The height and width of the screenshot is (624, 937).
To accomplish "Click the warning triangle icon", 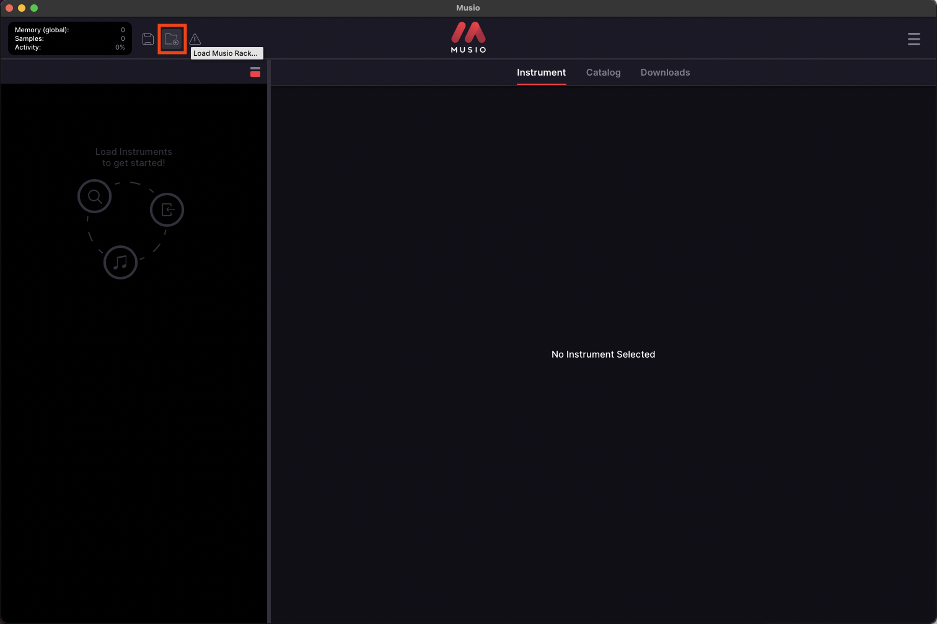I will point(195,39).
